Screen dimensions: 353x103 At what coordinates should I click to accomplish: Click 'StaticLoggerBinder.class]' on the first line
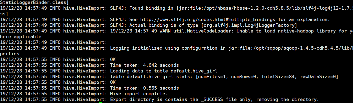click(x=34, y=2)
